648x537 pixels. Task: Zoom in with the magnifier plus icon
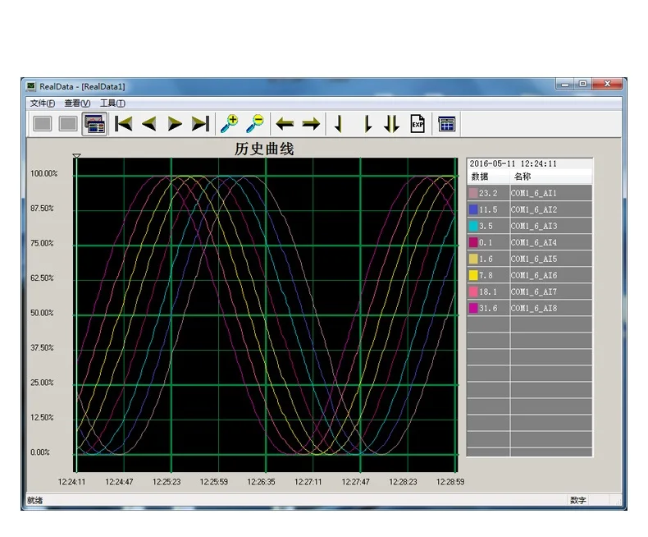point(230,124)
